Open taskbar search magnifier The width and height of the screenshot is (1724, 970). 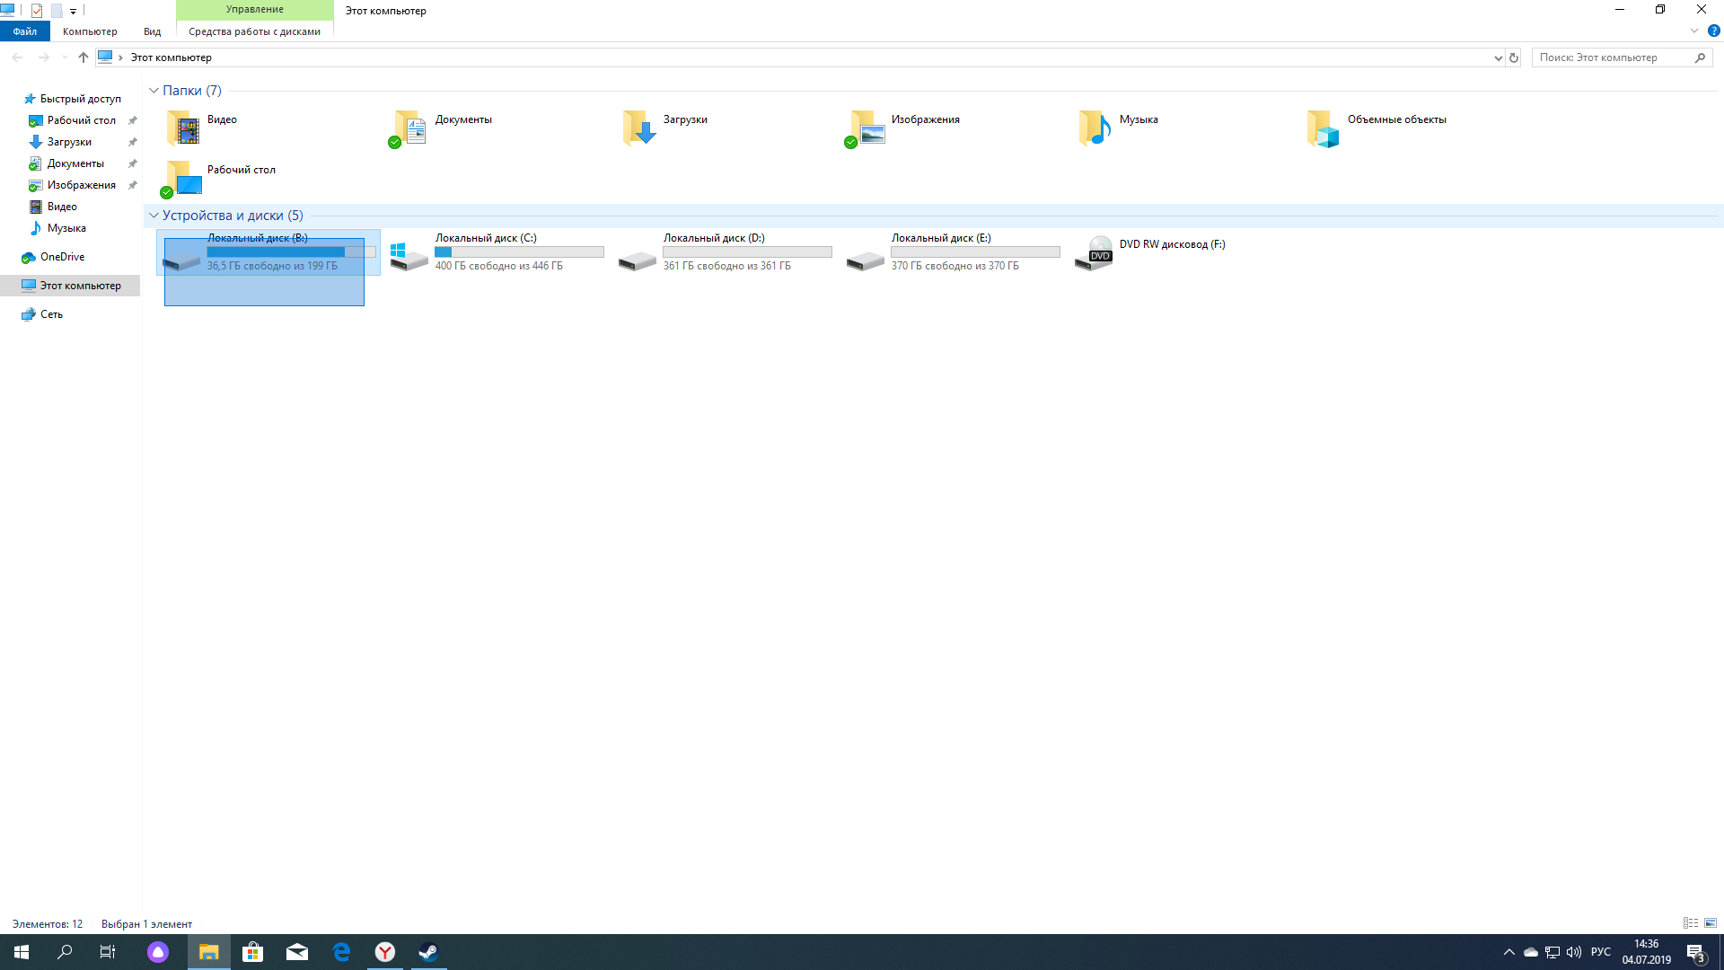tap(65, 952)
